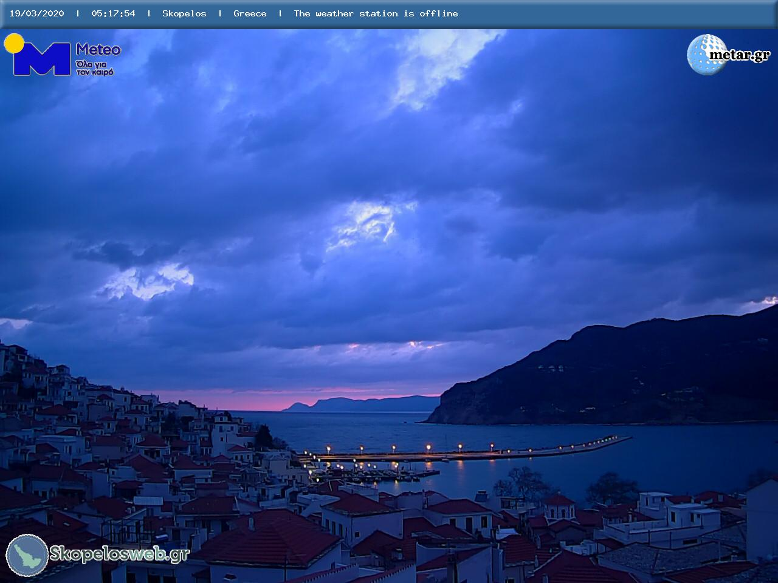
Task: Click the Skopelosweb.gr island map icon
Action: (27, 555)
